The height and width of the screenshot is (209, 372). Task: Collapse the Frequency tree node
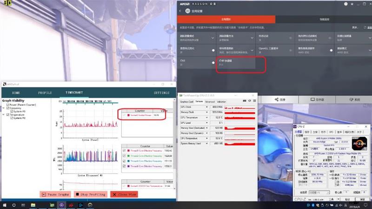tap(4, 108)
